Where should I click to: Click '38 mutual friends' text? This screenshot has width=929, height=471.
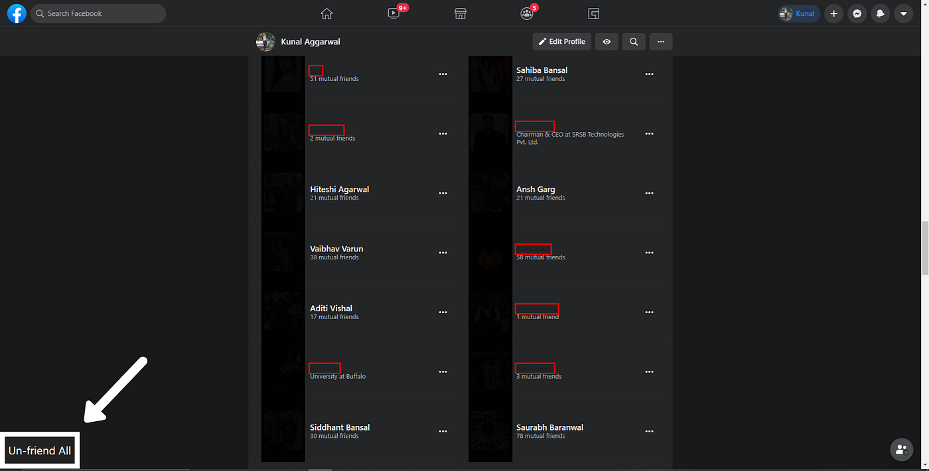tap(334, 257)
